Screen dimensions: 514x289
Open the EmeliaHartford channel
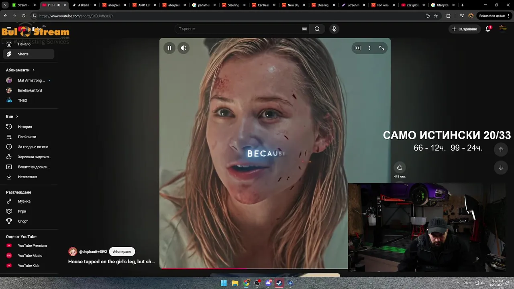tap(28, 90)
